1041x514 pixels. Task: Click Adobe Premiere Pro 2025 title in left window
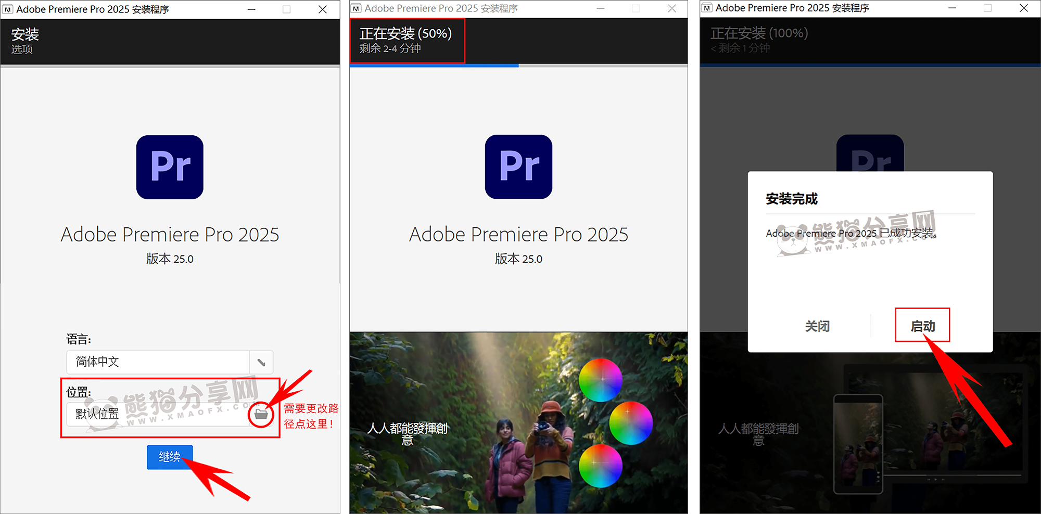(170, 235)
